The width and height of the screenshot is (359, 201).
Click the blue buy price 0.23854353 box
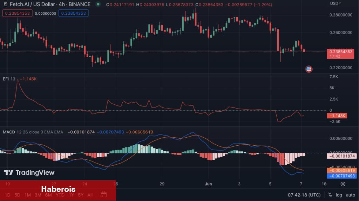coord(74,13)
